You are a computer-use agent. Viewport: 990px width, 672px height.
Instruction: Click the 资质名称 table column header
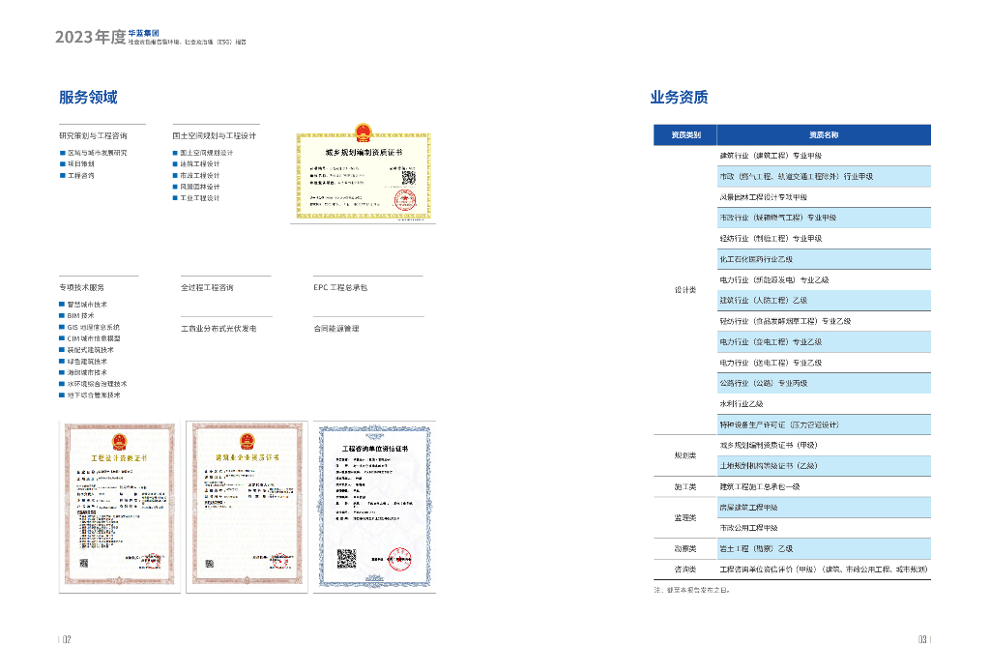pyautogui.click(x=823, y=135)
